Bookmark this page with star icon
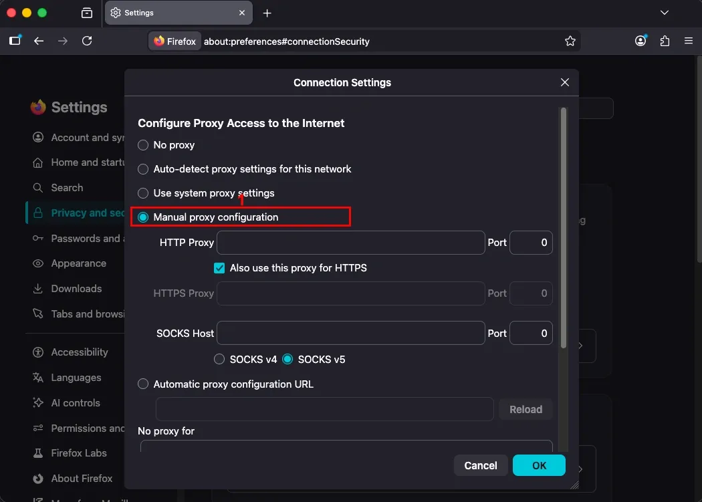The height and width of the screenshot is (502, 702). pyautogui.click(x=570, y=41)
